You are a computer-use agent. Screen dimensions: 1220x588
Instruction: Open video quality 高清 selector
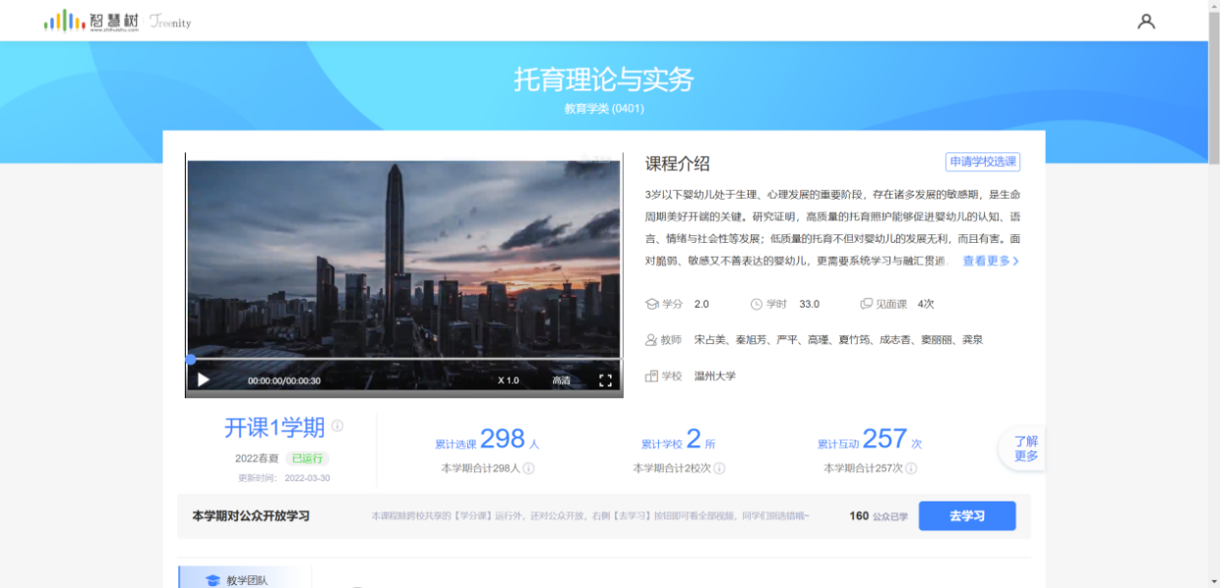click(561, 381)
